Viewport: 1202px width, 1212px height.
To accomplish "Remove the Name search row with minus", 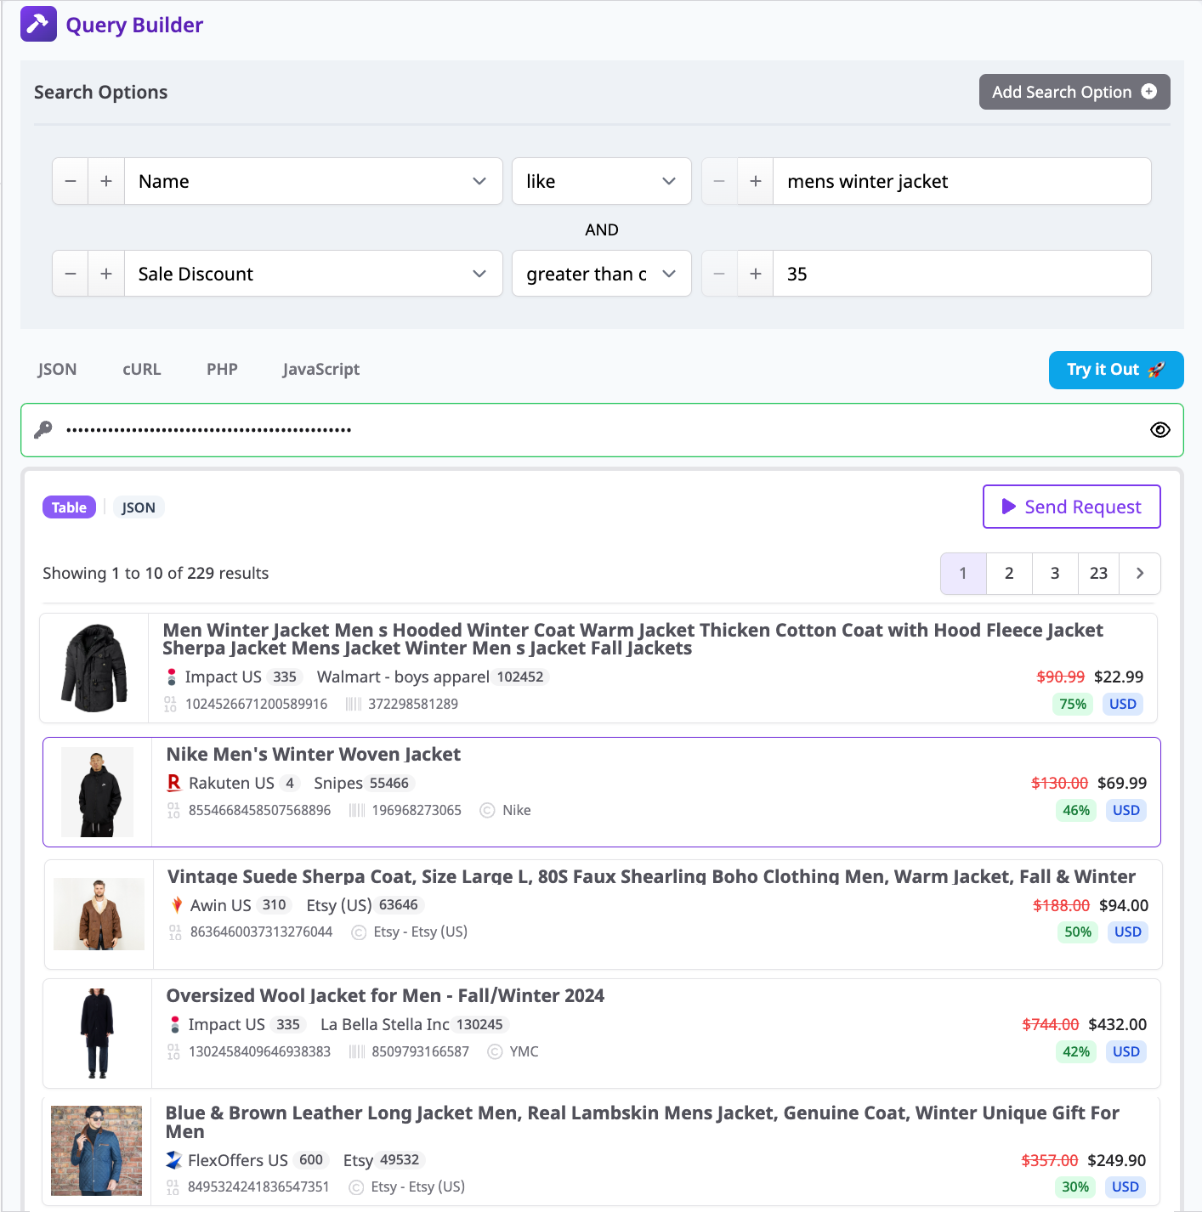I will (71, 181).
